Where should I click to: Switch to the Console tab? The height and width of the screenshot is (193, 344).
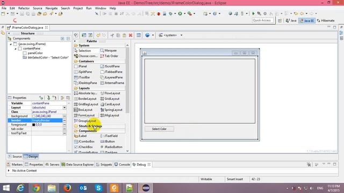click(122, 165)
